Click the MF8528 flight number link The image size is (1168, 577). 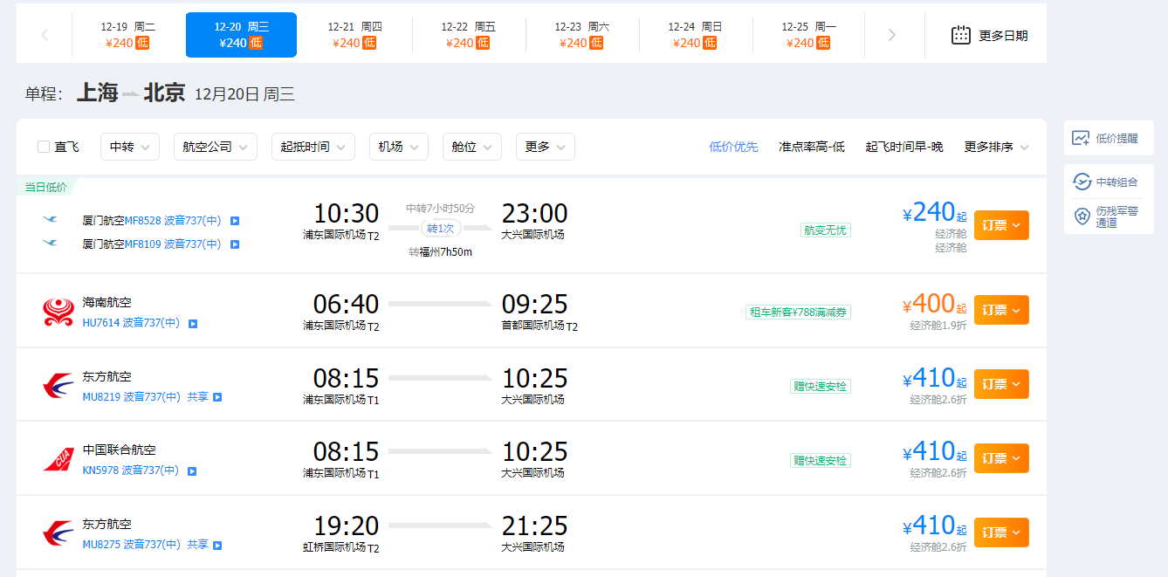point(143,221)
